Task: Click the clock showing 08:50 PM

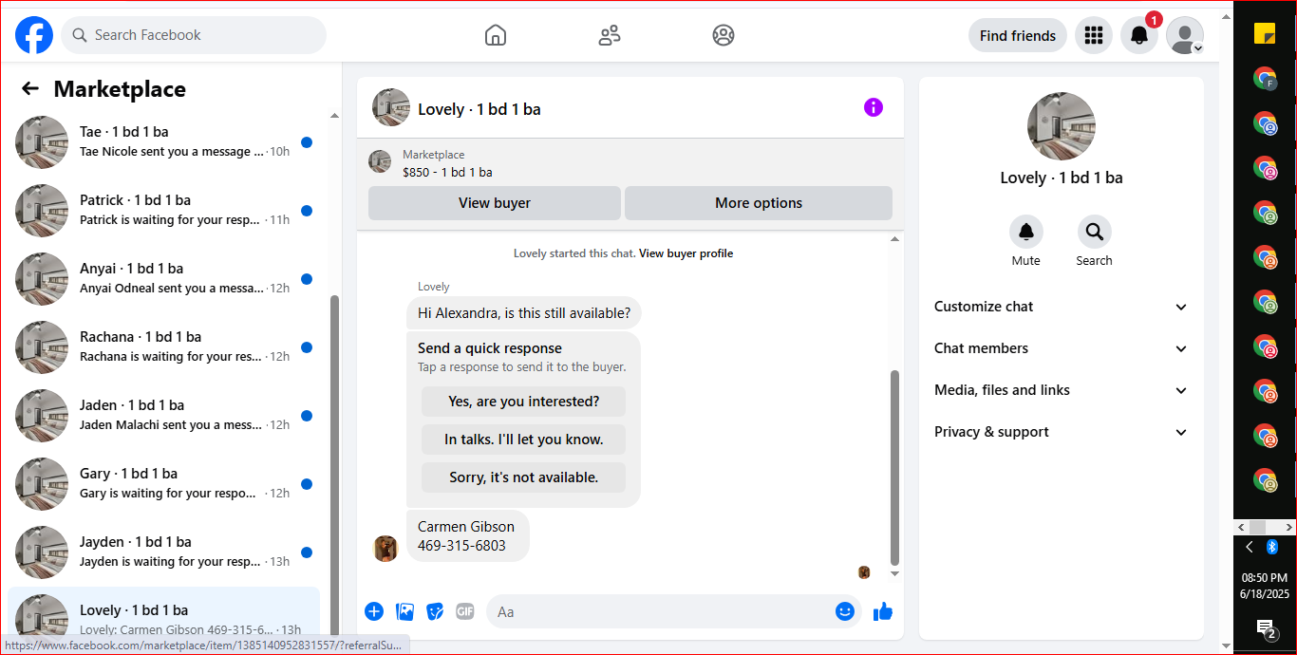Action: point(1265,577)
